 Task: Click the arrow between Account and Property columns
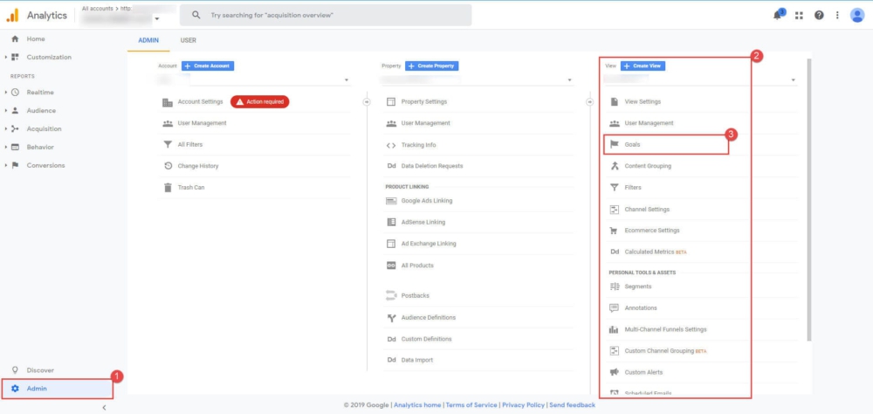tap(367, 102)
